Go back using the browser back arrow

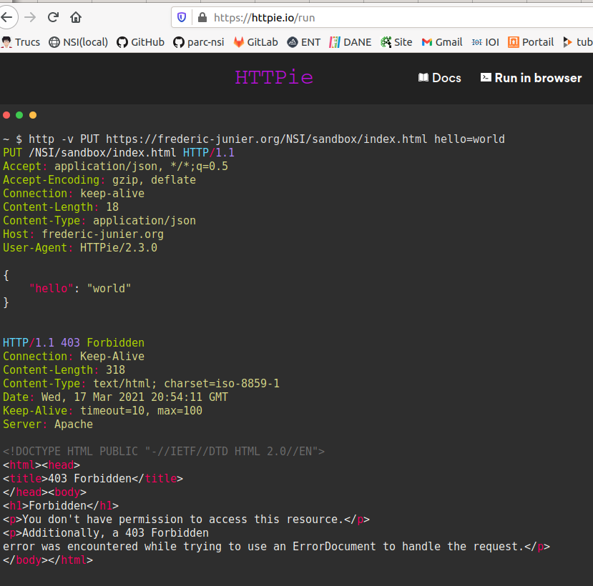7,17
